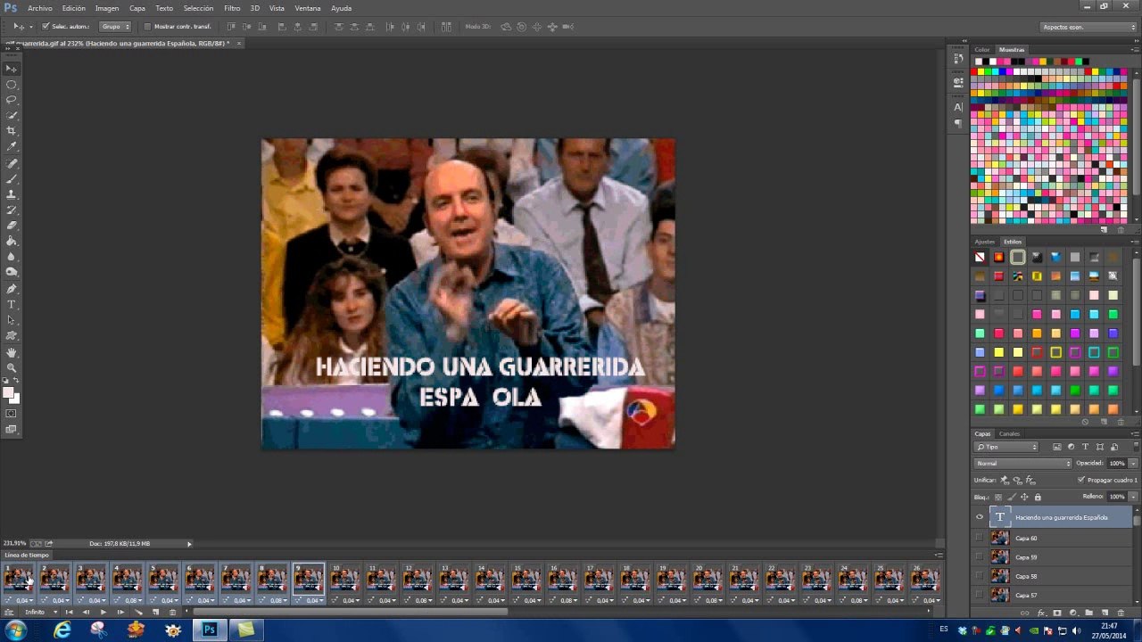Image resolution: width=1142 pixels, height=642 pixels.
Task: Select the Brush tool
Action: tap(12, 179)
